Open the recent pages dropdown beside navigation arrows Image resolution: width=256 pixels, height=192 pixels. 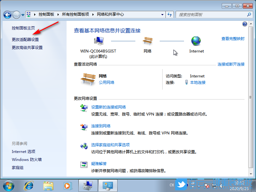pos(22,14)
